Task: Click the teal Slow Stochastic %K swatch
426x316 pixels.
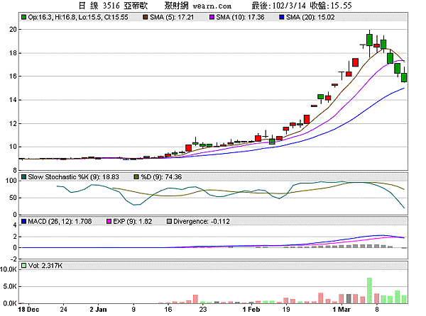Action: click(x=24, y=177)
